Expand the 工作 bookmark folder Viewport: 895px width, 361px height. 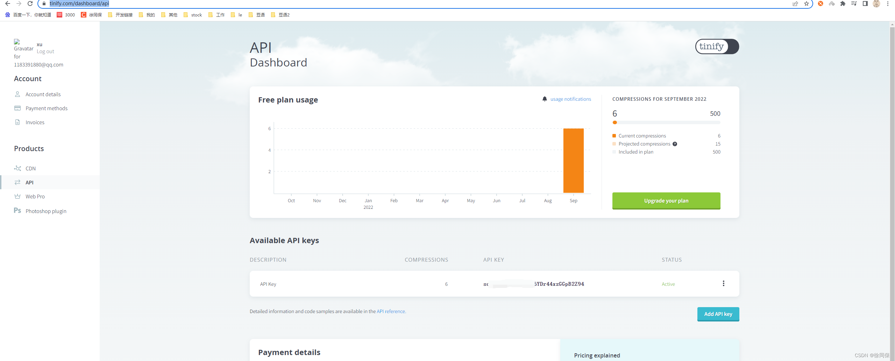point(216,15)
